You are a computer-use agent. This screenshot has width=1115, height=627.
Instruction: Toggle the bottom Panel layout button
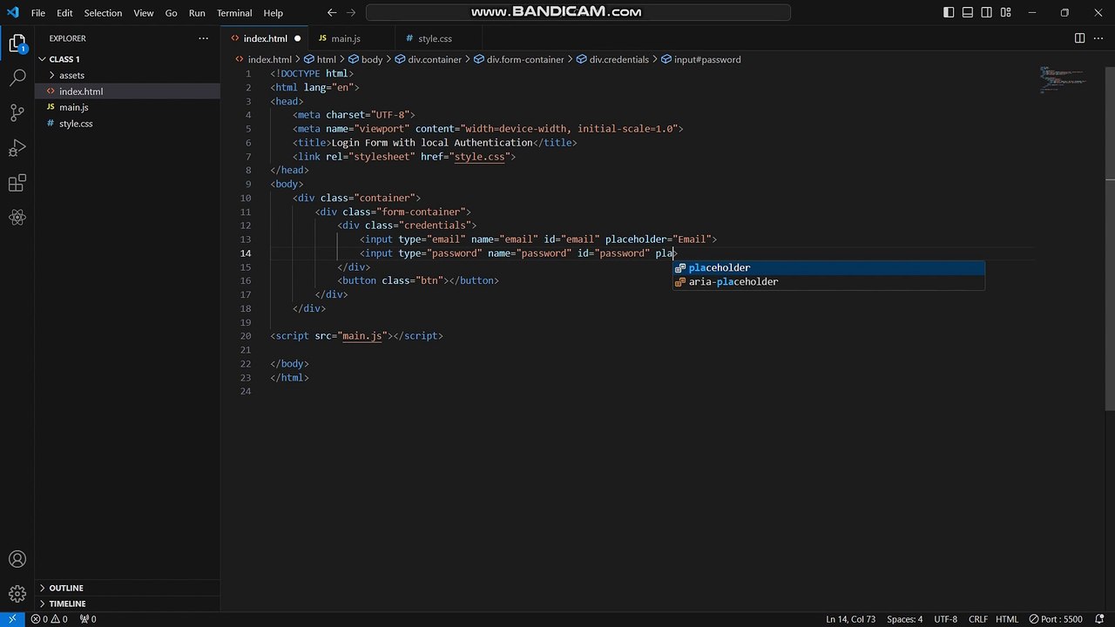[x=968, y=13]
